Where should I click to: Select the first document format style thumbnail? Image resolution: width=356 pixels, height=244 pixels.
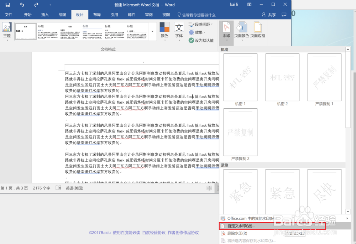(25, 31)
